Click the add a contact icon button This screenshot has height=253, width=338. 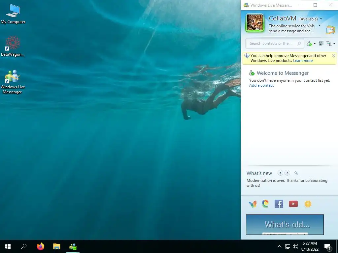(310, 43)
